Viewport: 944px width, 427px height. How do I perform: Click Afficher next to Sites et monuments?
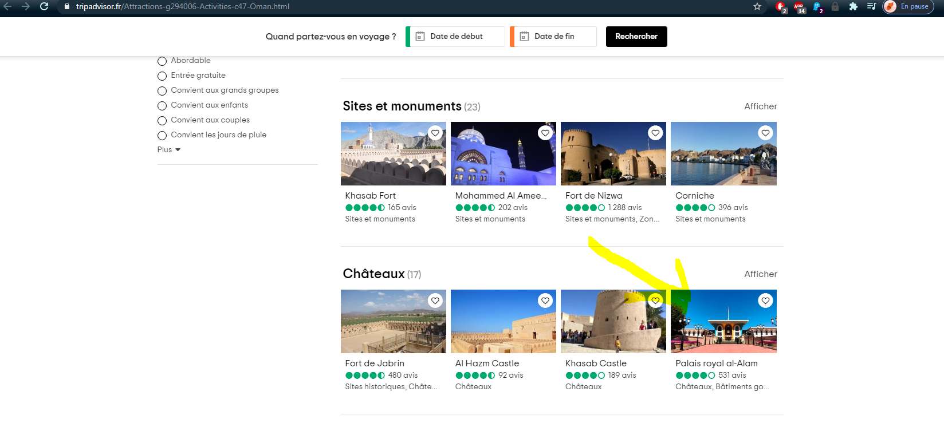pyautogui.click(x=760, y=106)
